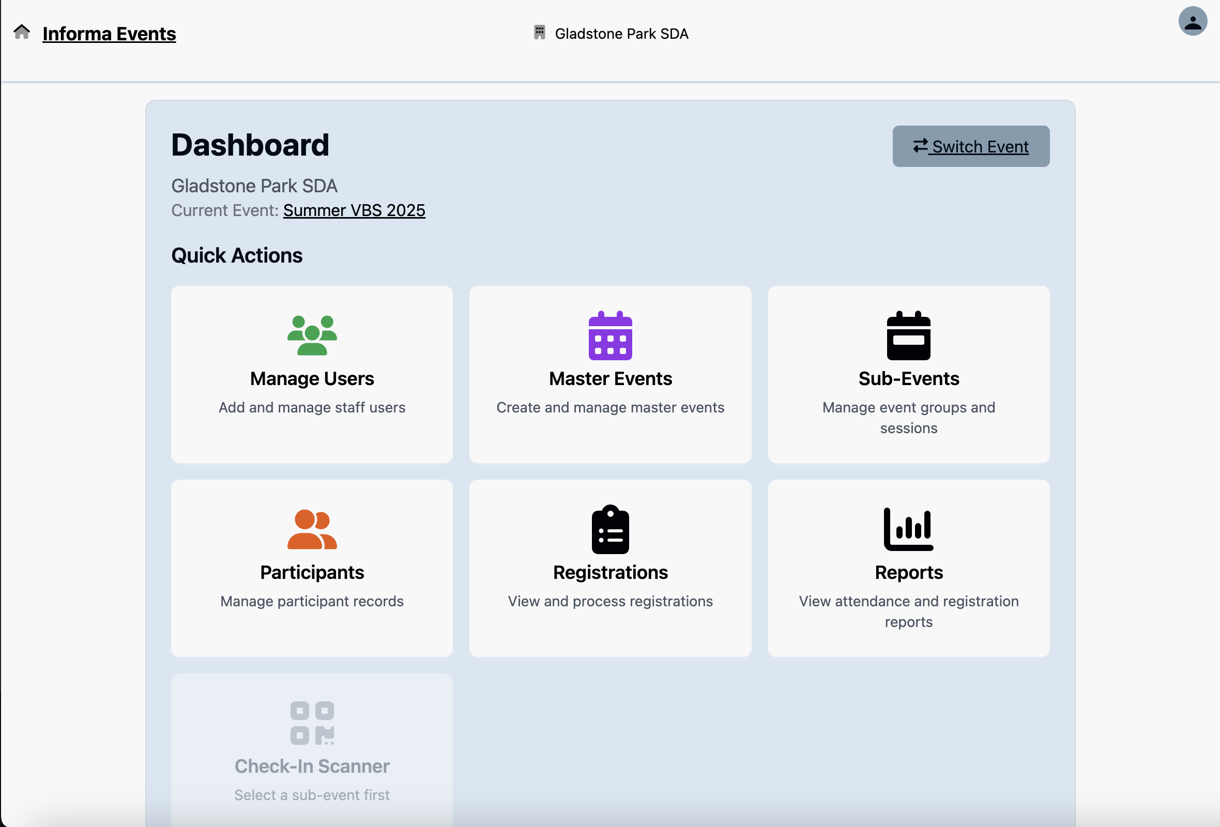Image resolution: width=1220 pixels, height=827 pixels.
Task: Select the Master Events card title
Action: (610, 378)
